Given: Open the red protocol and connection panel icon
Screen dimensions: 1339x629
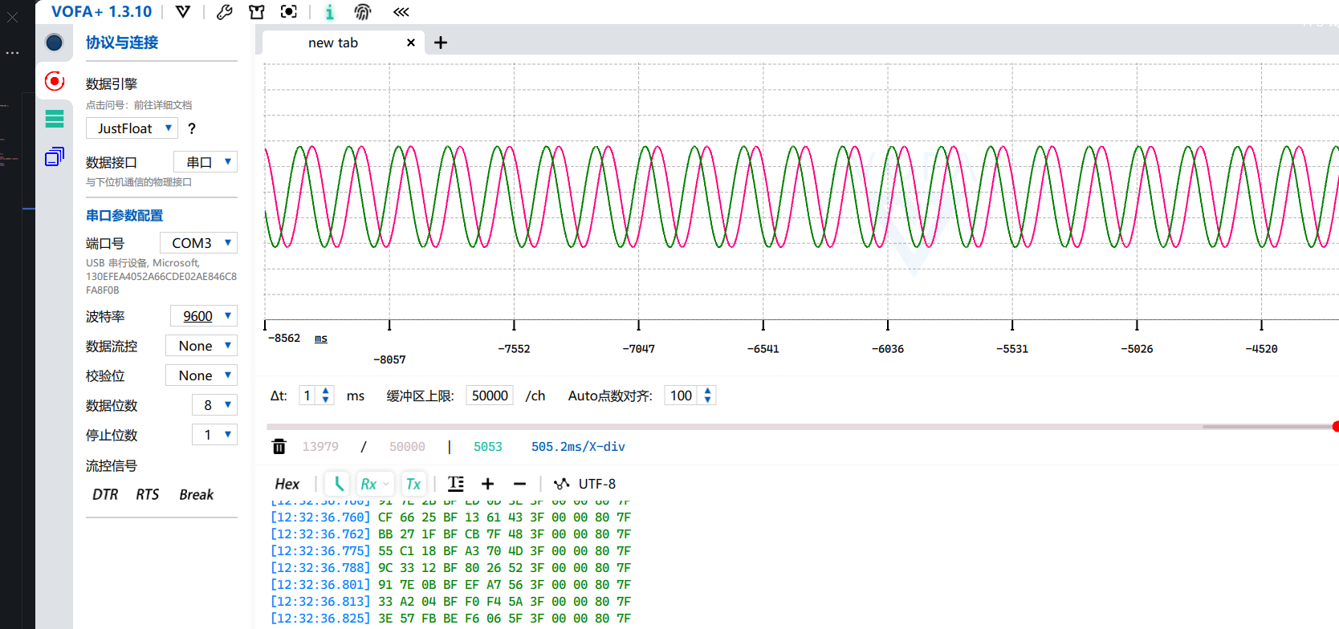Looking at the screenshot, I should [55, 81].
